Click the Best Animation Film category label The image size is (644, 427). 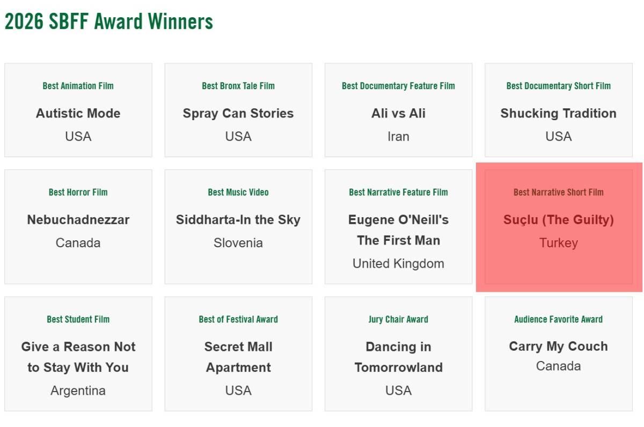(78, 86)
